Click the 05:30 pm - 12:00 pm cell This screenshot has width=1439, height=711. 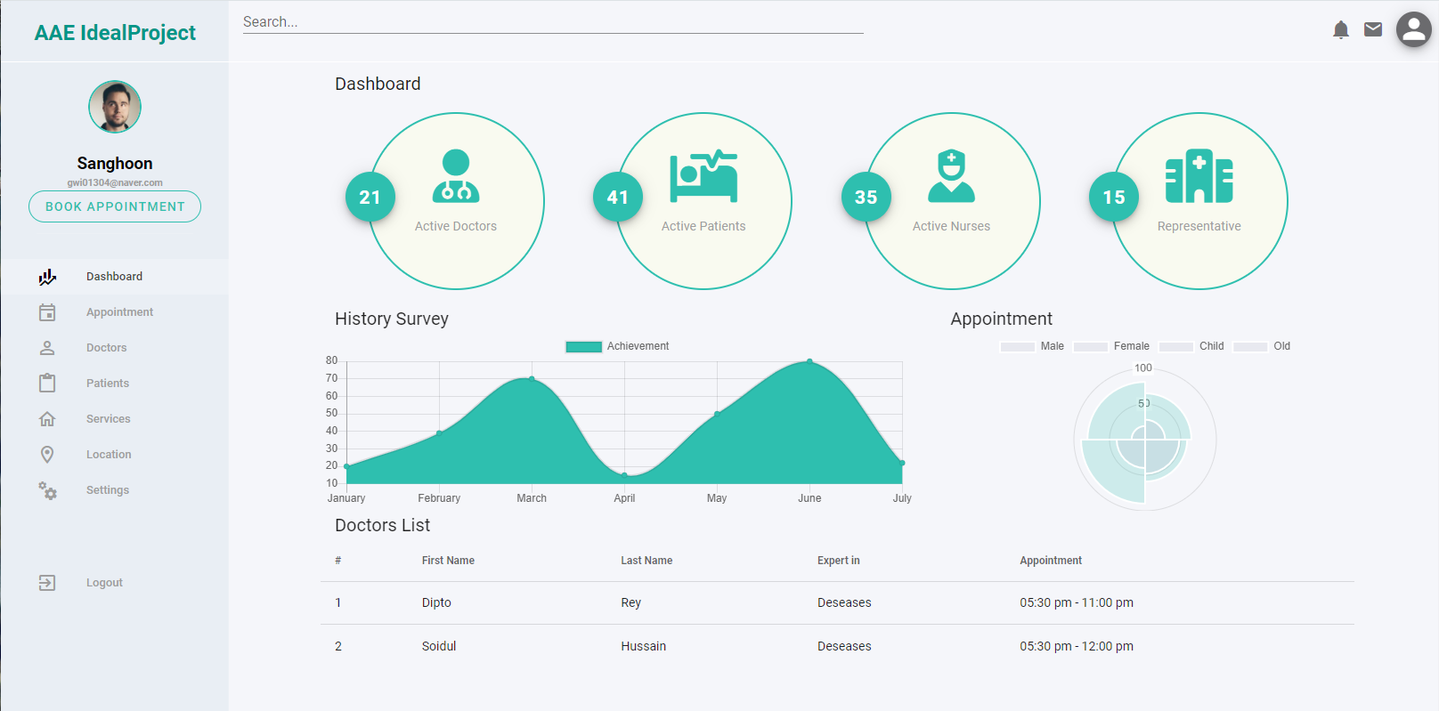coord(1077,647)
